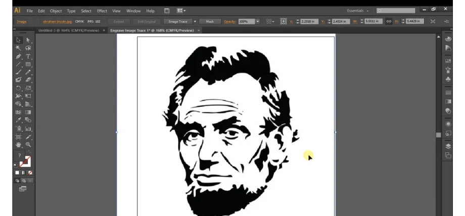Select the Direct Selection tool

click(x=28, y=40)
